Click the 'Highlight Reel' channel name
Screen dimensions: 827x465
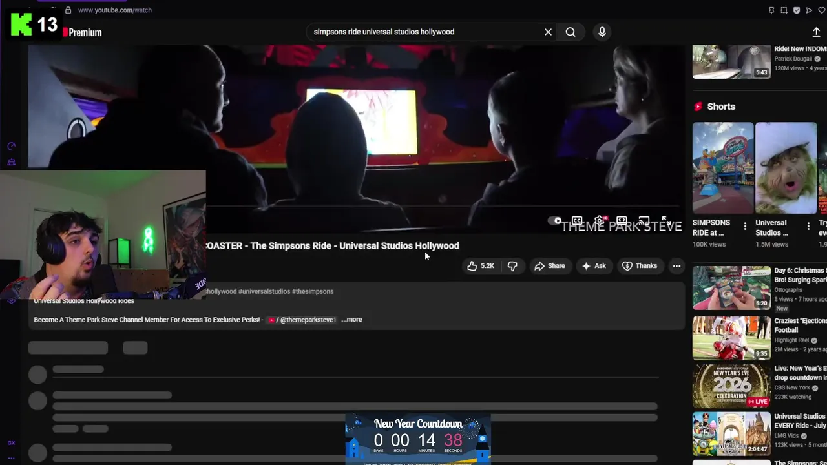[791, 340]
